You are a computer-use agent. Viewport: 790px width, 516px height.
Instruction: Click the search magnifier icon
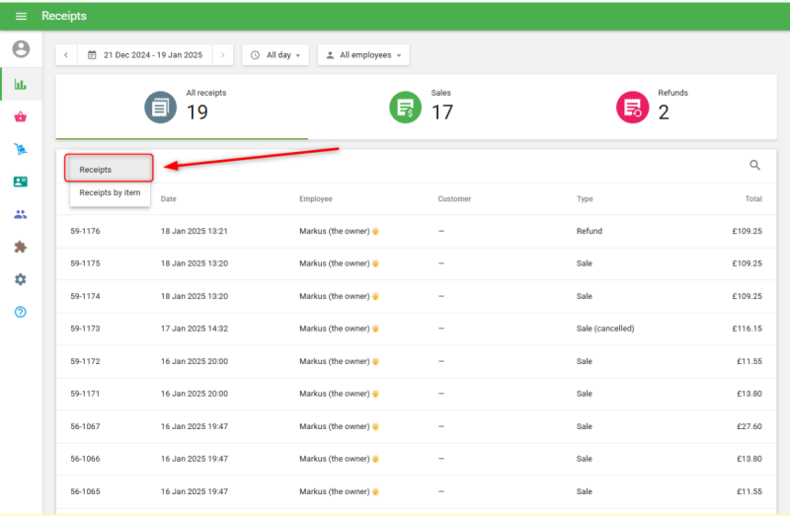(755, 166)
